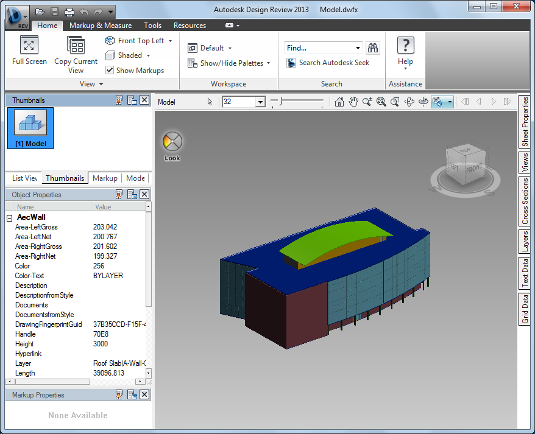Go to the next sheet
The height and width of the screenshot is (434, 535).
(494, 102)
